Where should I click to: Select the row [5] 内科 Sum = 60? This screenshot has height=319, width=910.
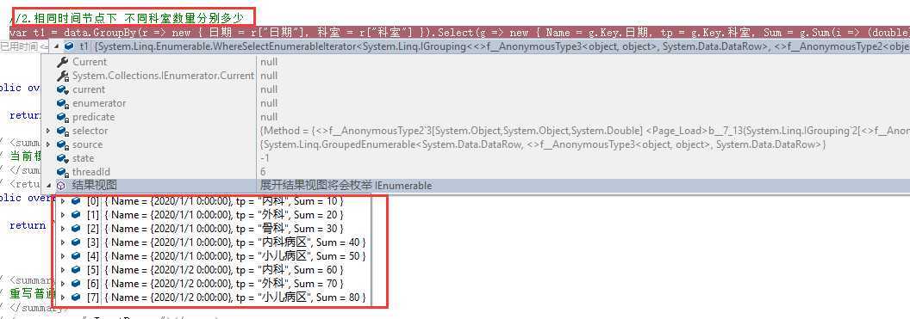point(220,270)
